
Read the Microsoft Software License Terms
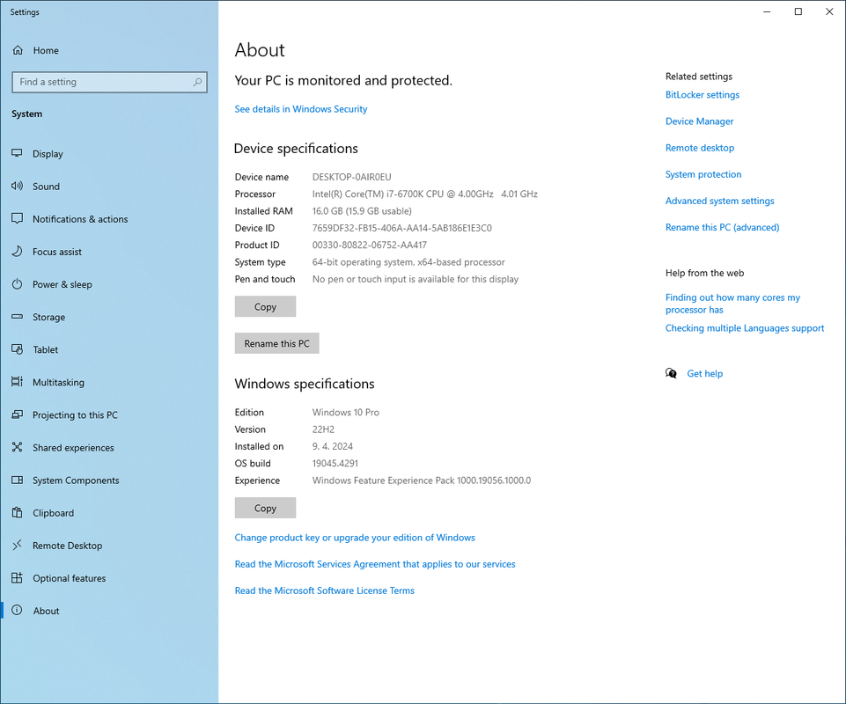(324, 590)
